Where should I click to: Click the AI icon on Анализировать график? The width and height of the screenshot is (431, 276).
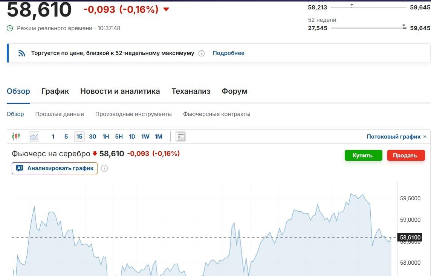pos(20,168)
